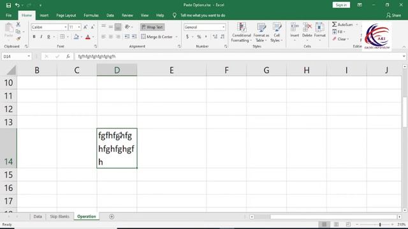Decrease decimal places

[x=222, y=37]
